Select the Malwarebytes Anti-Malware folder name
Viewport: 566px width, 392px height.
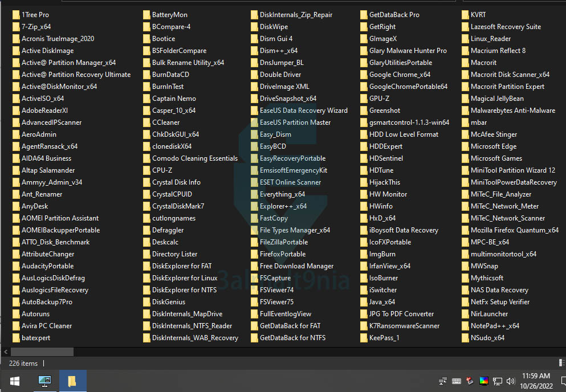pyautogui.click(x=513, y=111)
